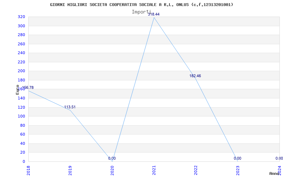Viewport: 283px width, 177px height.
Task: Click x-axis year 2018
Action: coord(28,170)
